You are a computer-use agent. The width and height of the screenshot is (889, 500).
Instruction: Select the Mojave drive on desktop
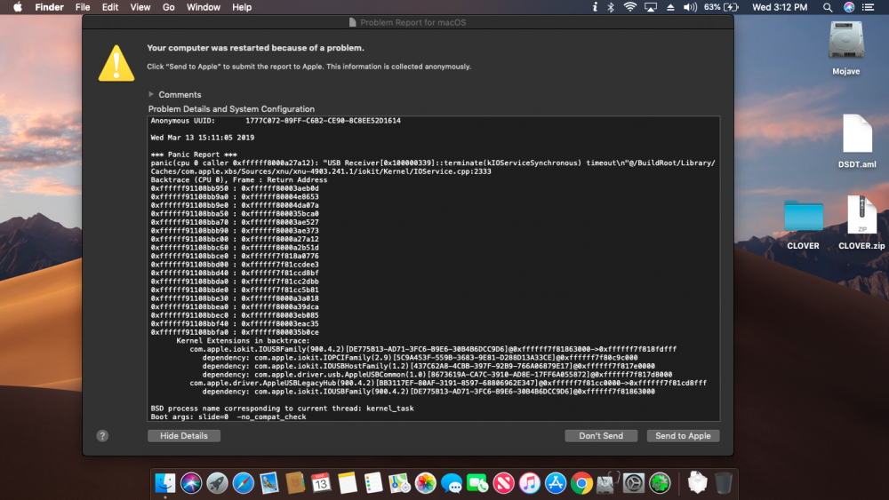846,48
